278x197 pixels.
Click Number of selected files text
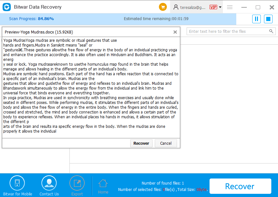click(163, 190)
